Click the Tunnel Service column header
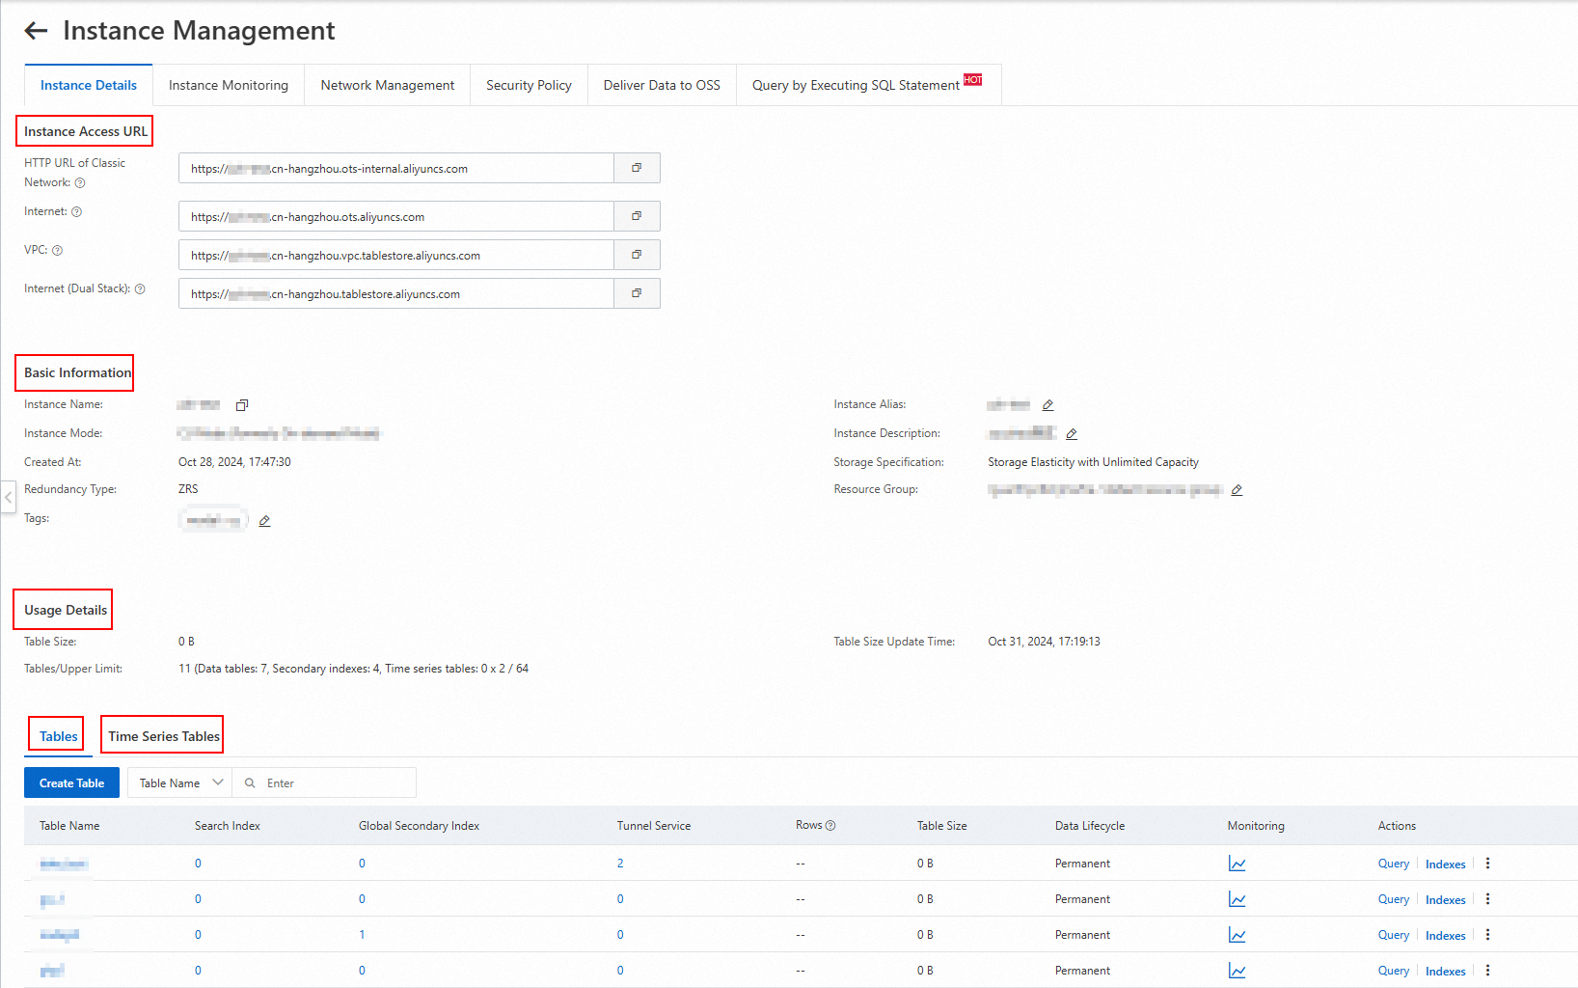This screenshot has width=1578, height=988. 654,826
